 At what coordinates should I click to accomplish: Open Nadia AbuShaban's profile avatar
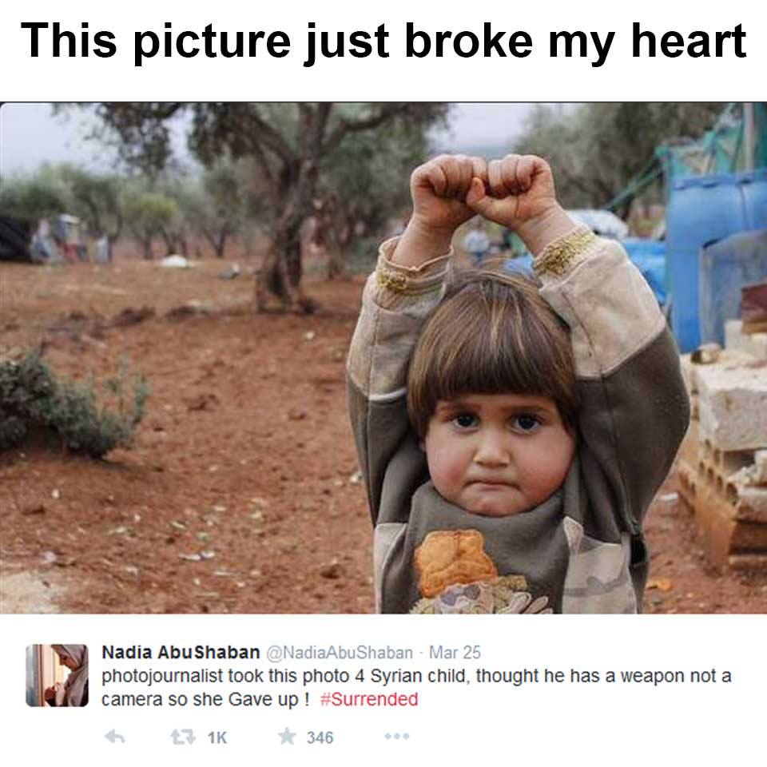tap(58, 676)
